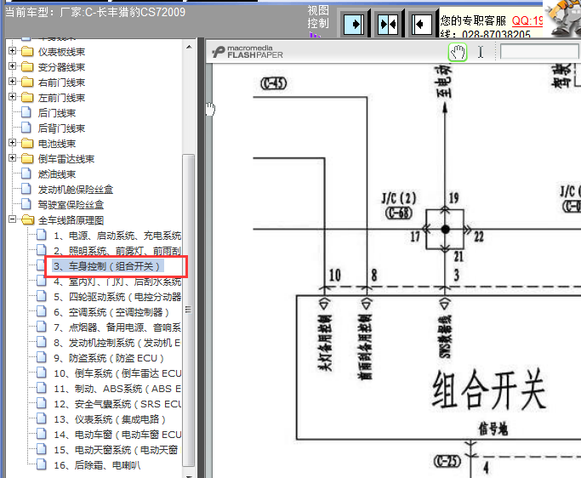The image size is (581, 478).
Task: Select 3、车身控制(组合开关) item
Action: click(x=106, y=266)
